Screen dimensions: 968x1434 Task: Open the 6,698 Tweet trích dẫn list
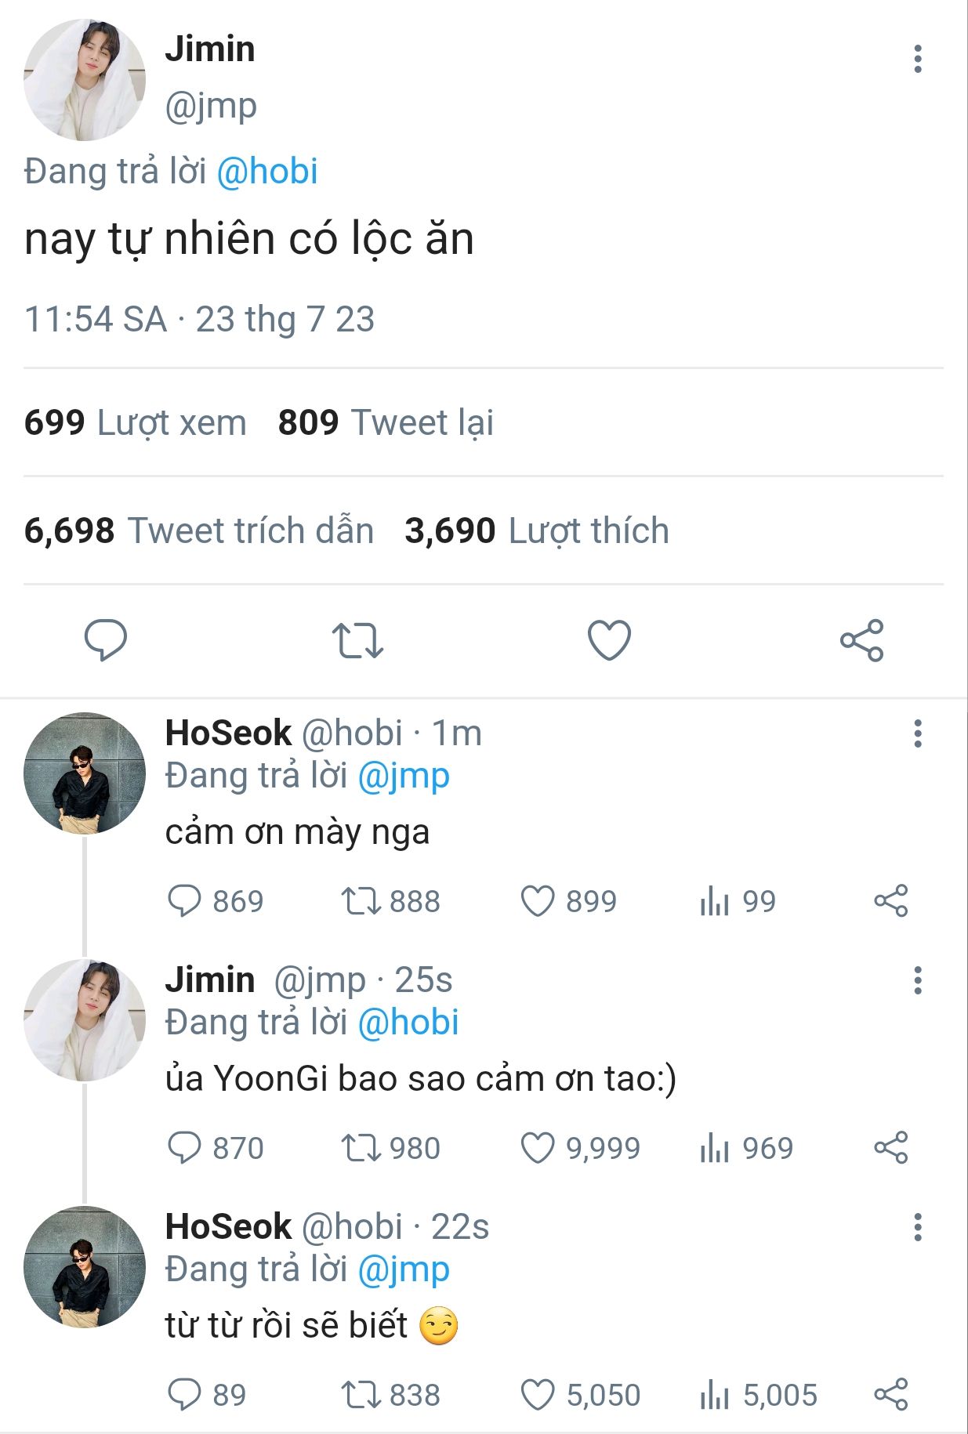[x=199, y=531]
